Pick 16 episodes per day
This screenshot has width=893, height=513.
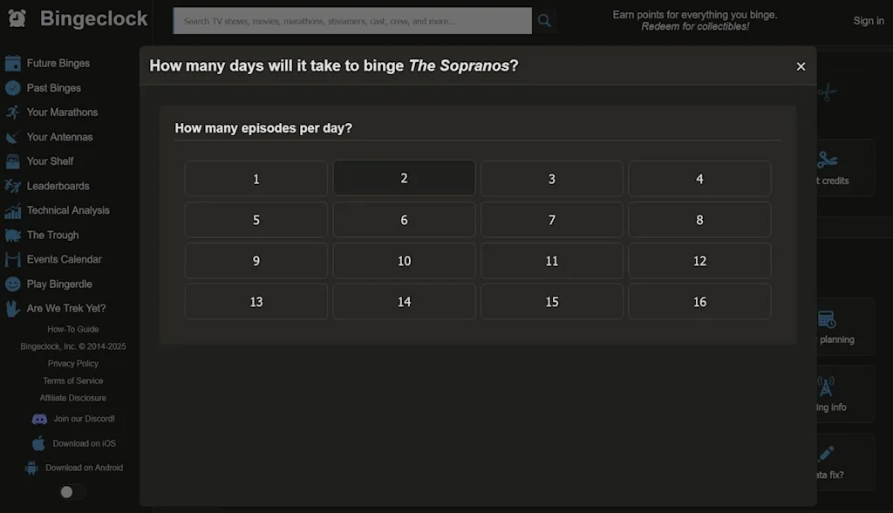click(699, 302)
